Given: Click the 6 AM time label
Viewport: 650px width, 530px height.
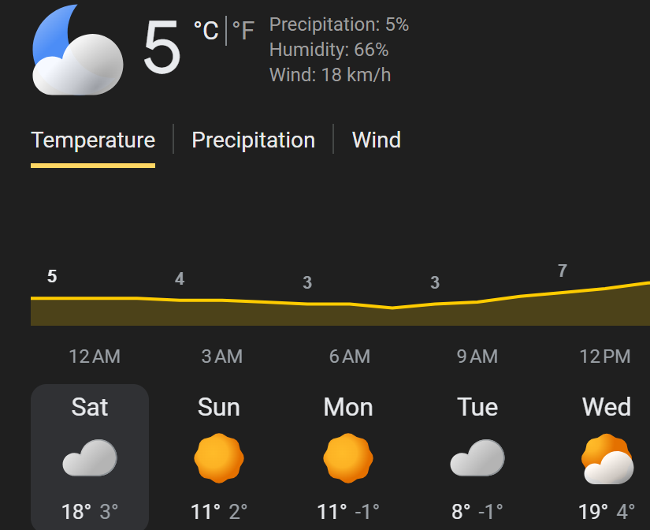Looking at the screenshot, I should 350,356.
